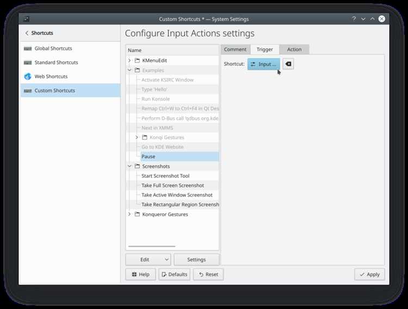Viewport: 408px width, 309px height.
Task: Select Perform D-Bus call entry
Action: point(180,118)
